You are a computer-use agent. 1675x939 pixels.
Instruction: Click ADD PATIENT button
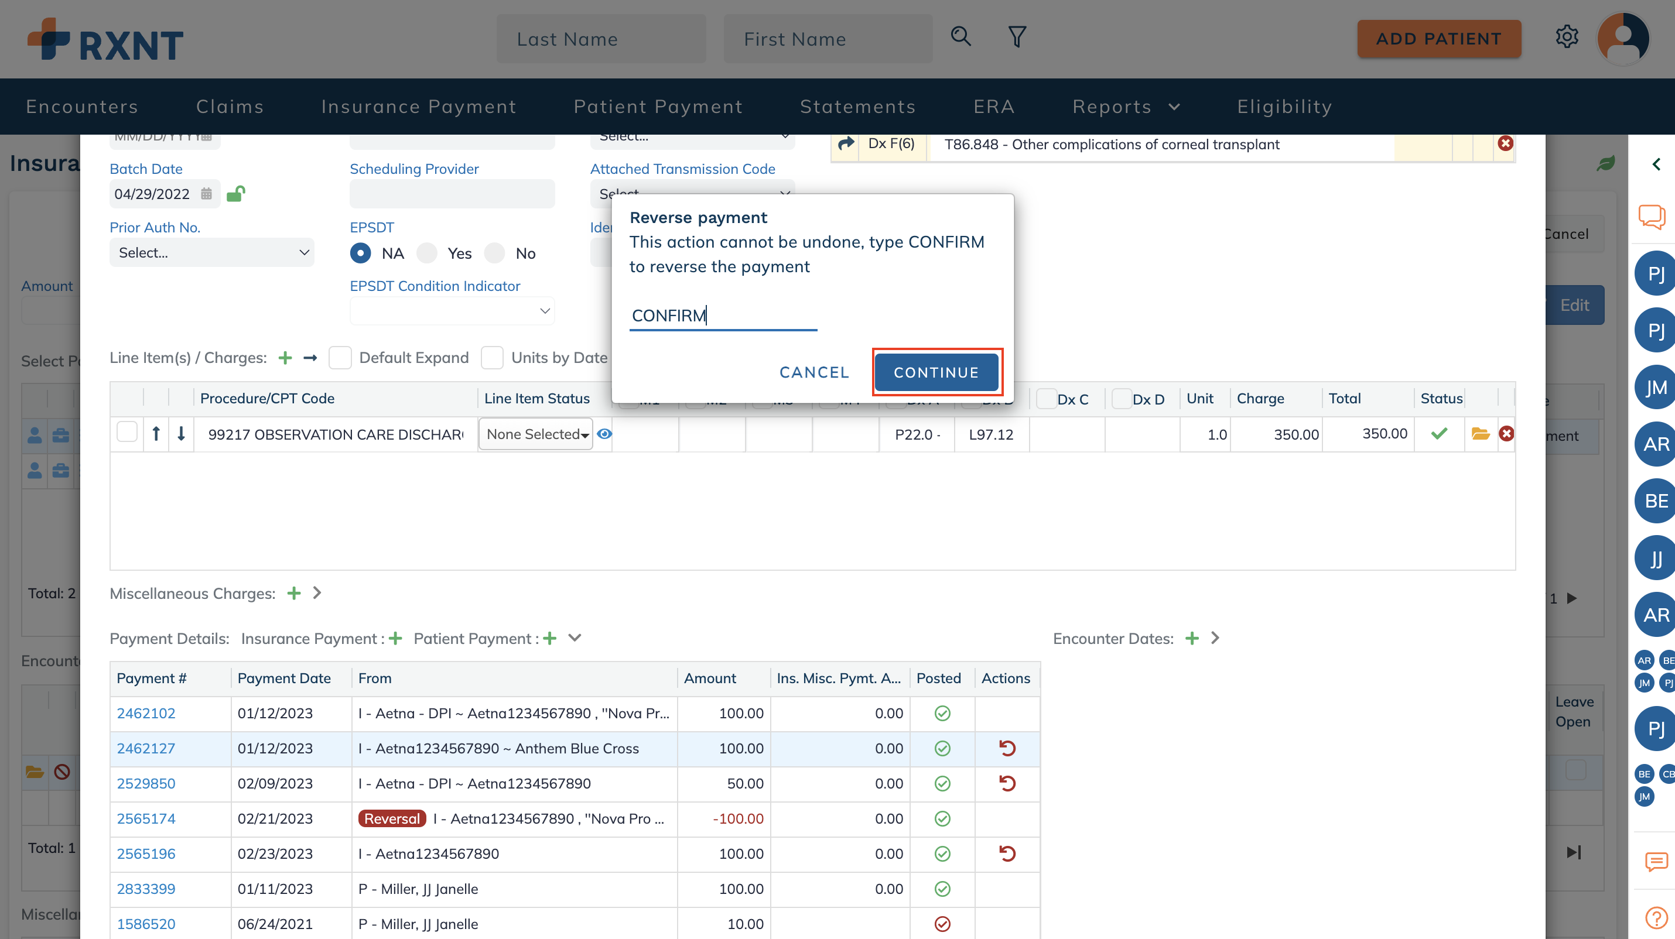tap(1438, 38)
